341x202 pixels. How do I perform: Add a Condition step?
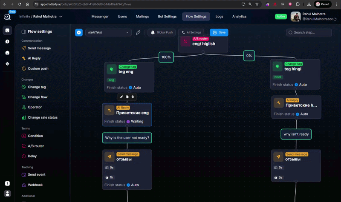coord(32,136)
